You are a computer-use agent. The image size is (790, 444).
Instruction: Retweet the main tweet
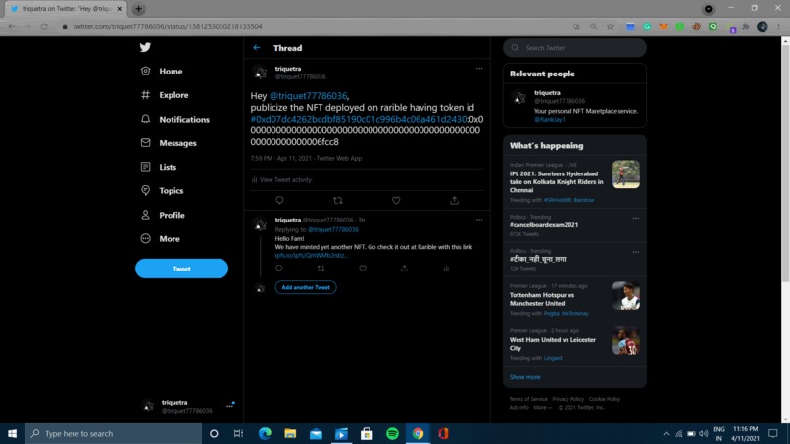(x=337, y=201)
